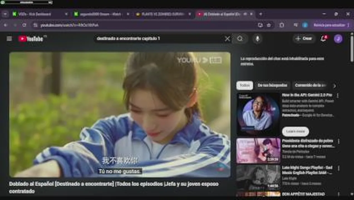Open the Gemini 2.0 Pro ad thumbnail

point(259,114)
